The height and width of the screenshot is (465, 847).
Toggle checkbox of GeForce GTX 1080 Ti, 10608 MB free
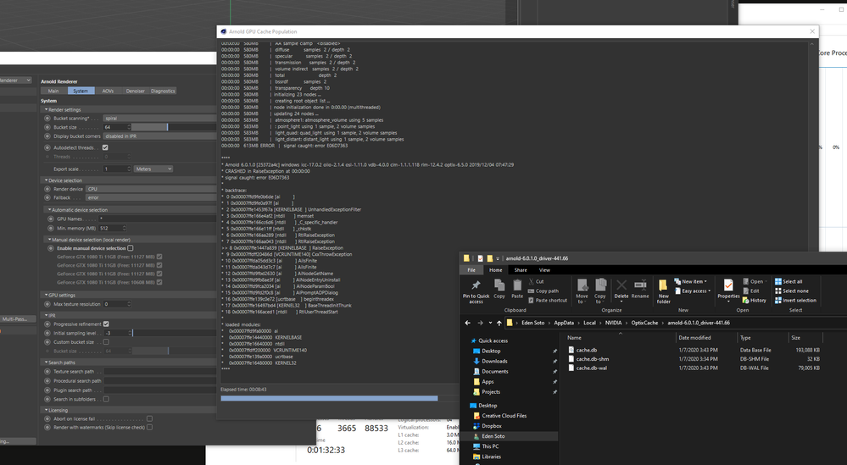click(x=159, y=282)
